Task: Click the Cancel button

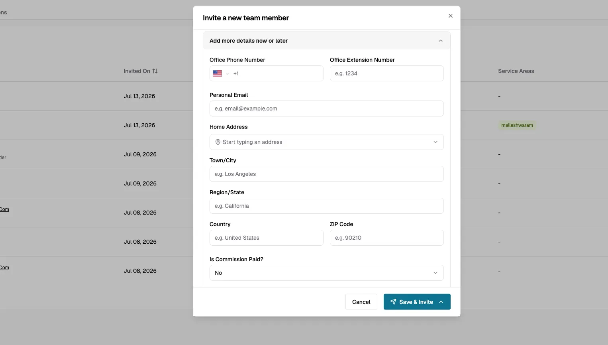Action: tap(361, 302)
